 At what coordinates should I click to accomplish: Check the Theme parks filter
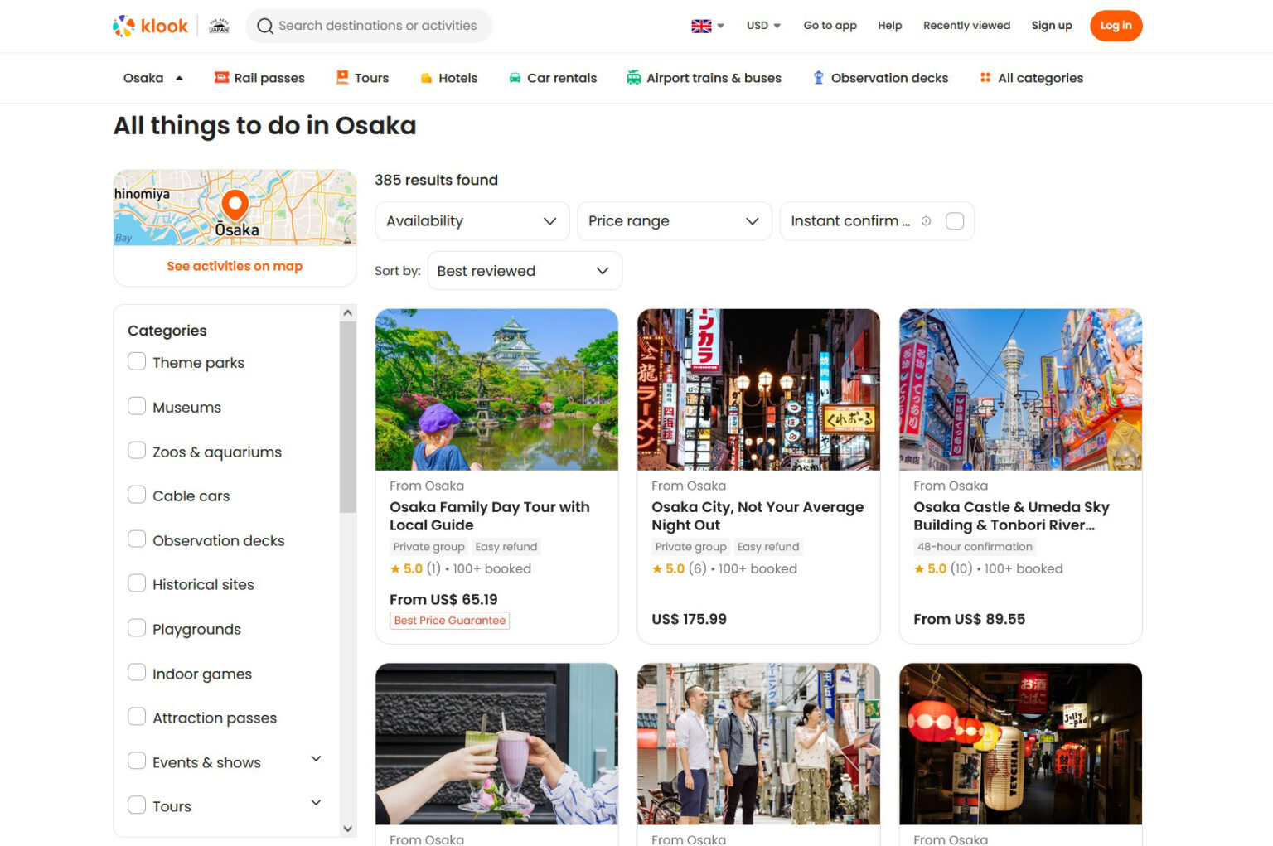pyautogui.click(x=137, y=361)
